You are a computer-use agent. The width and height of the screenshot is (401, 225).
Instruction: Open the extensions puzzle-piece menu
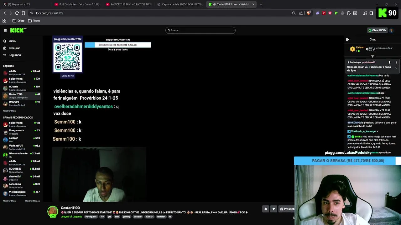coord(349,13)
